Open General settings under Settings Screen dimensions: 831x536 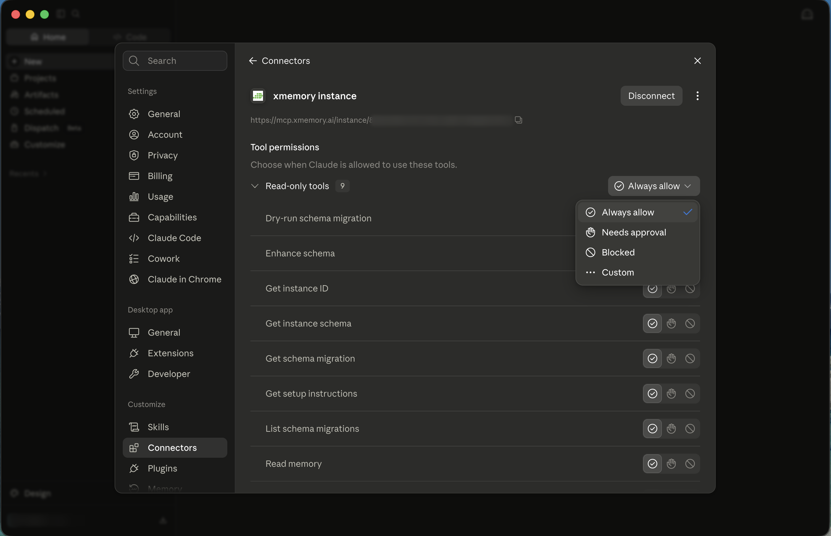pyautogui.click(x=175, y=114)
